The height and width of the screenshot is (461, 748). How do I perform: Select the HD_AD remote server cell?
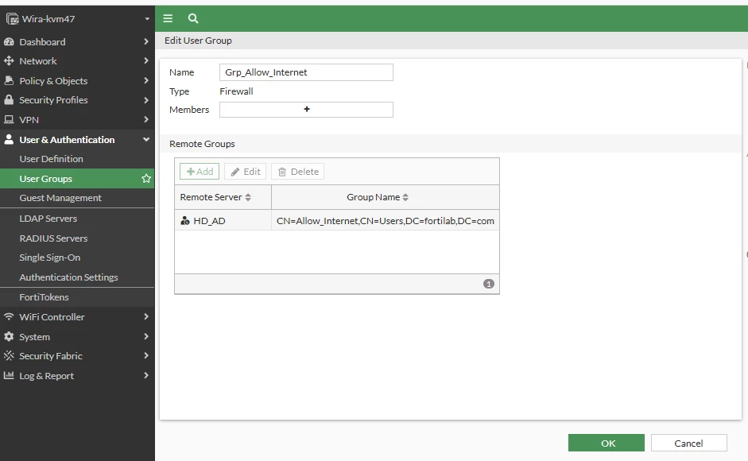(x=223, y=220)
